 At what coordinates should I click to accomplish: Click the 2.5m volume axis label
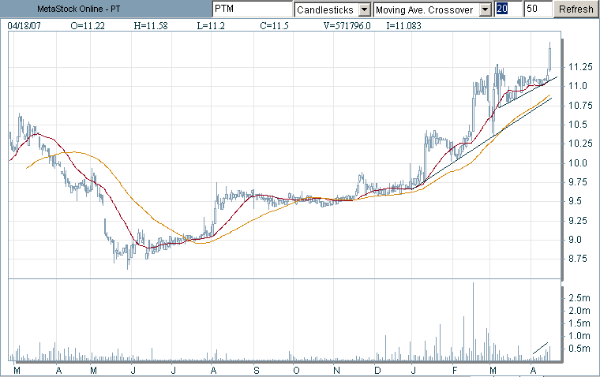tap(580, 297)
